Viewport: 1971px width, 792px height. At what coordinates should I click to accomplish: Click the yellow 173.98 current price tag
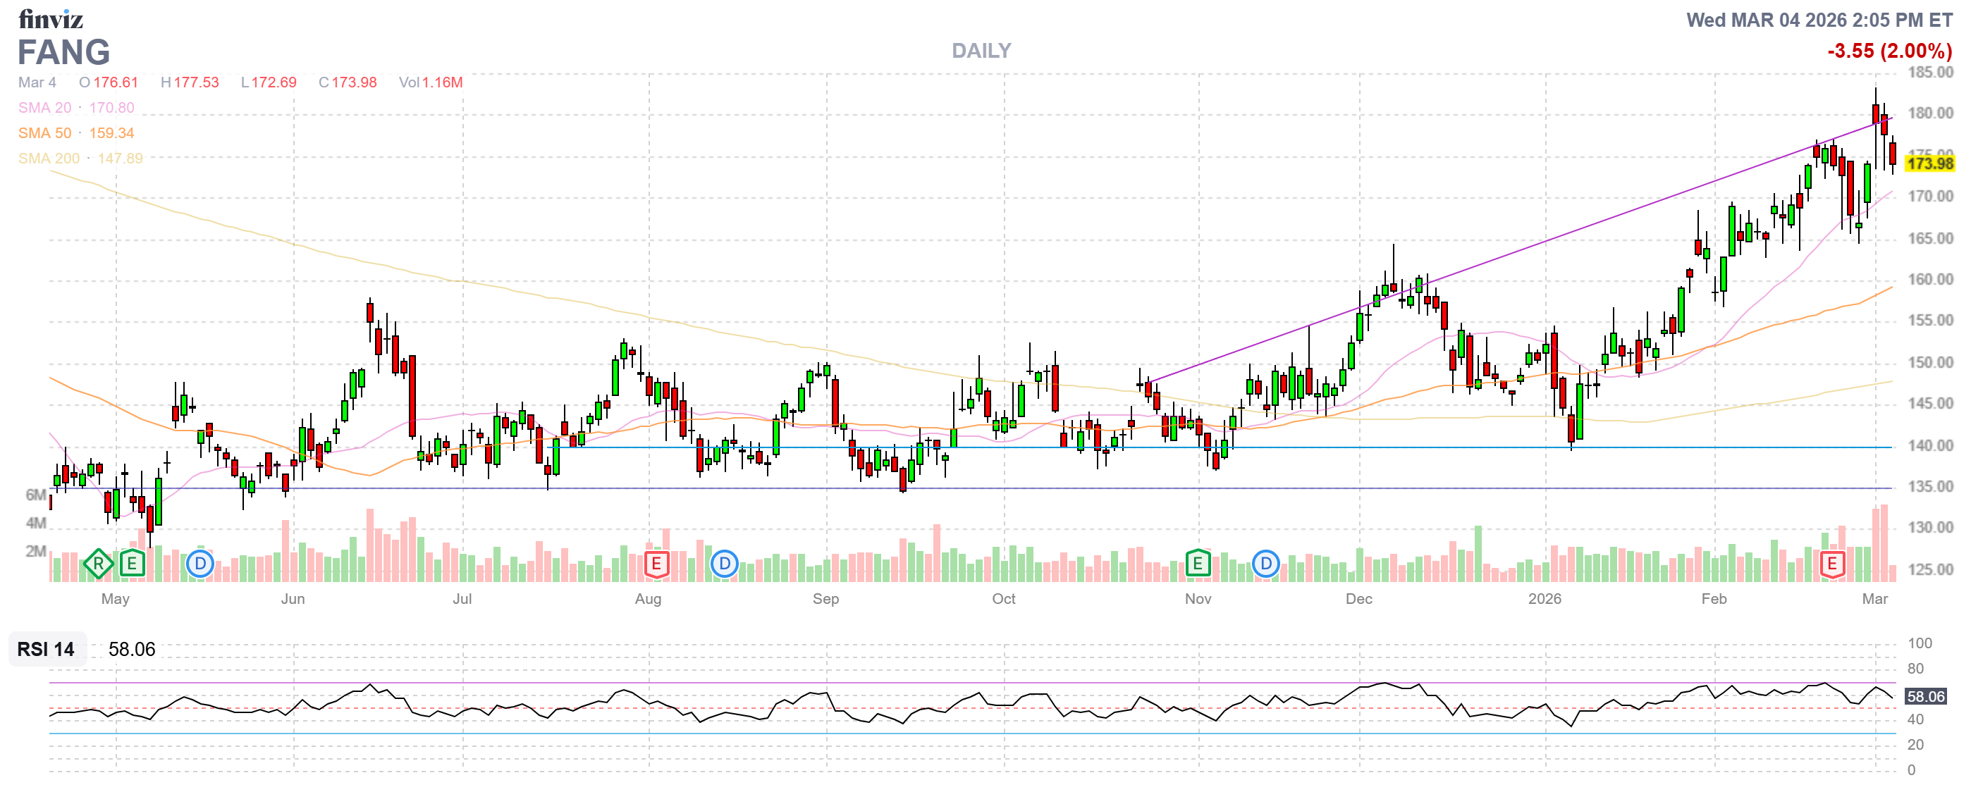pos(1929,163)
